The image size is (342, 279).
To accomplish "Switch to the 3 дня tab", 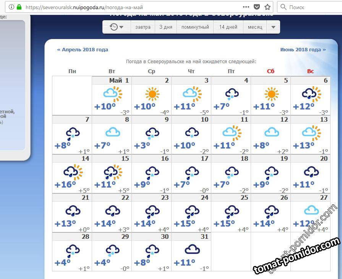I will pos(165,27).
